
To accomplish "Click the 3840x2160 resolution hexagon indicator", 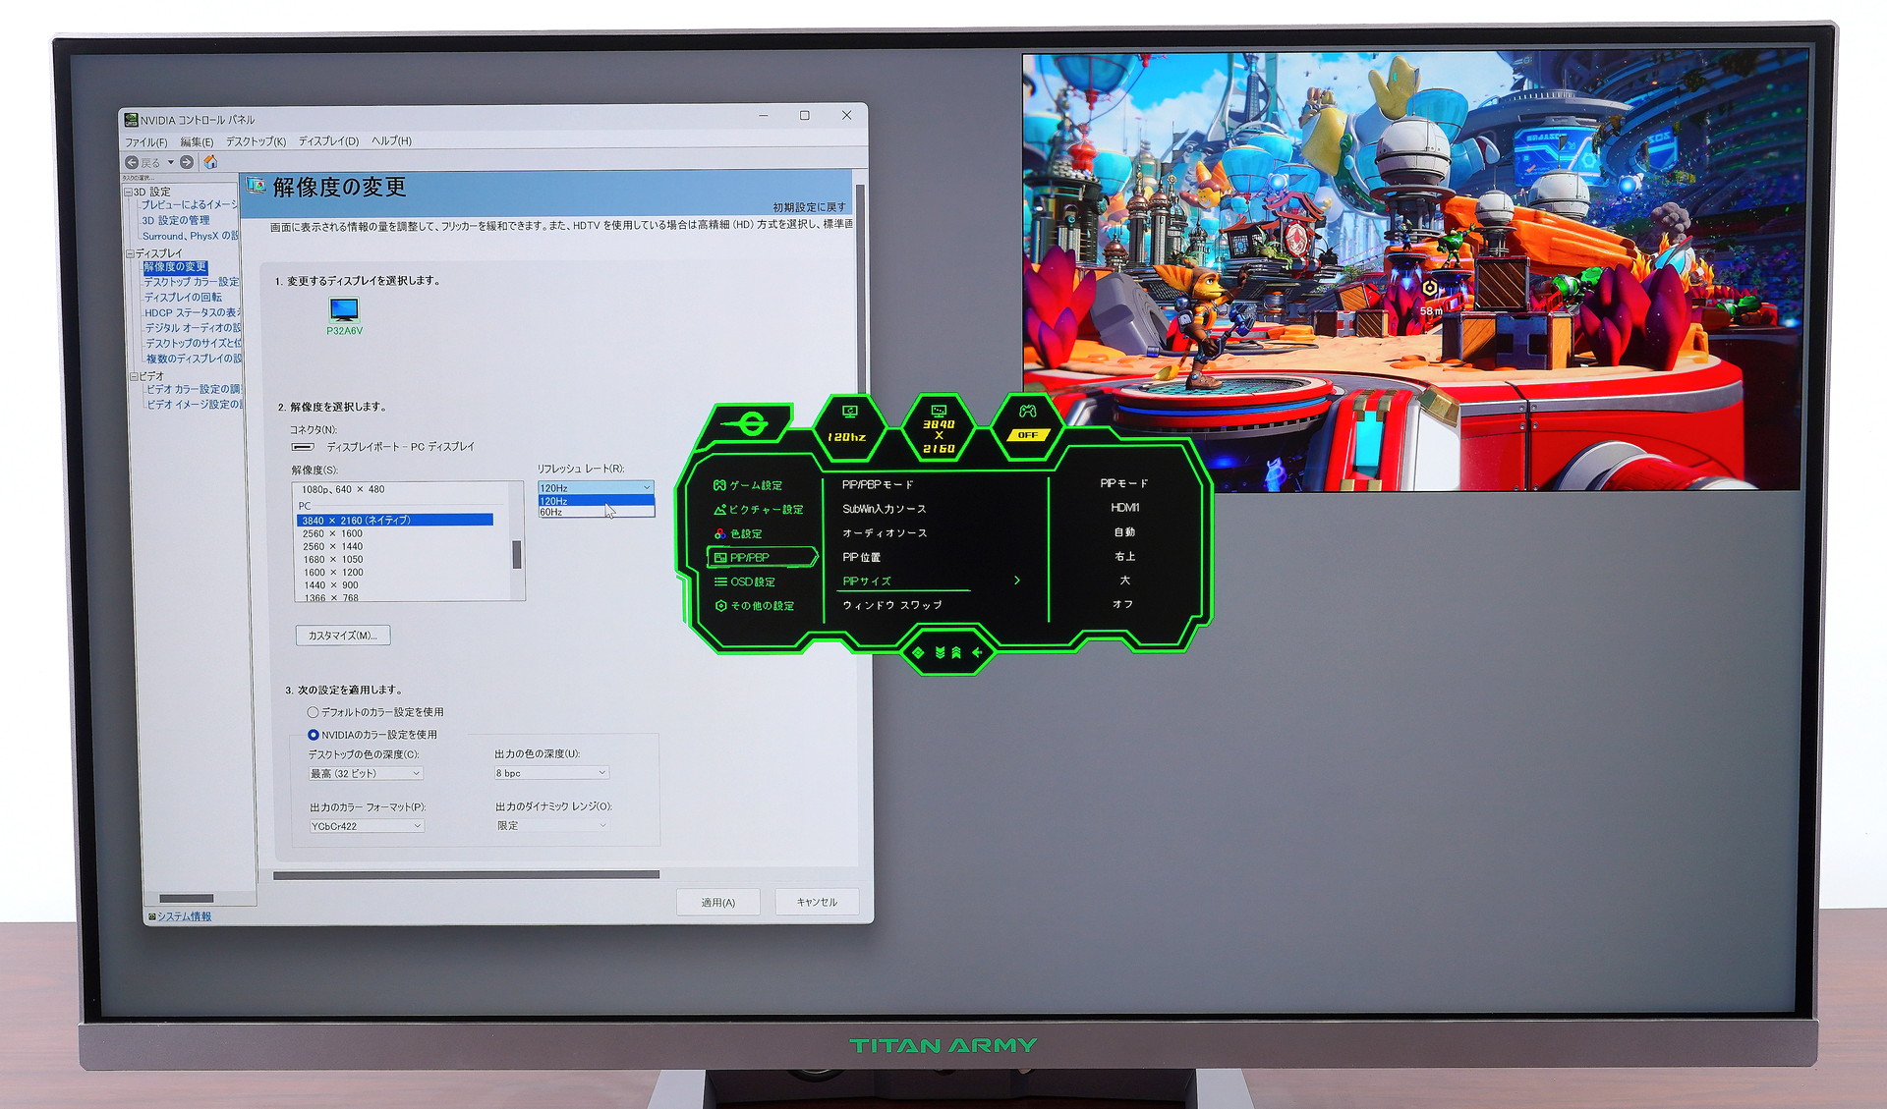I will click(939, 427).
